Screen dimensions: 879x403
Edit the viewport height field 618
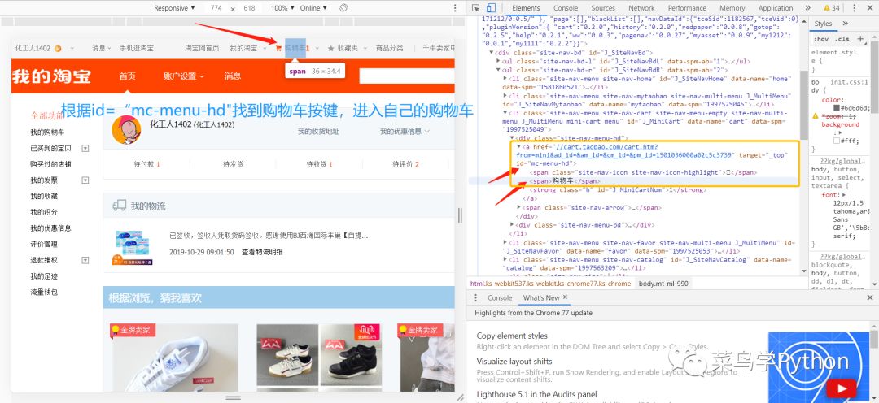(250, 8)
